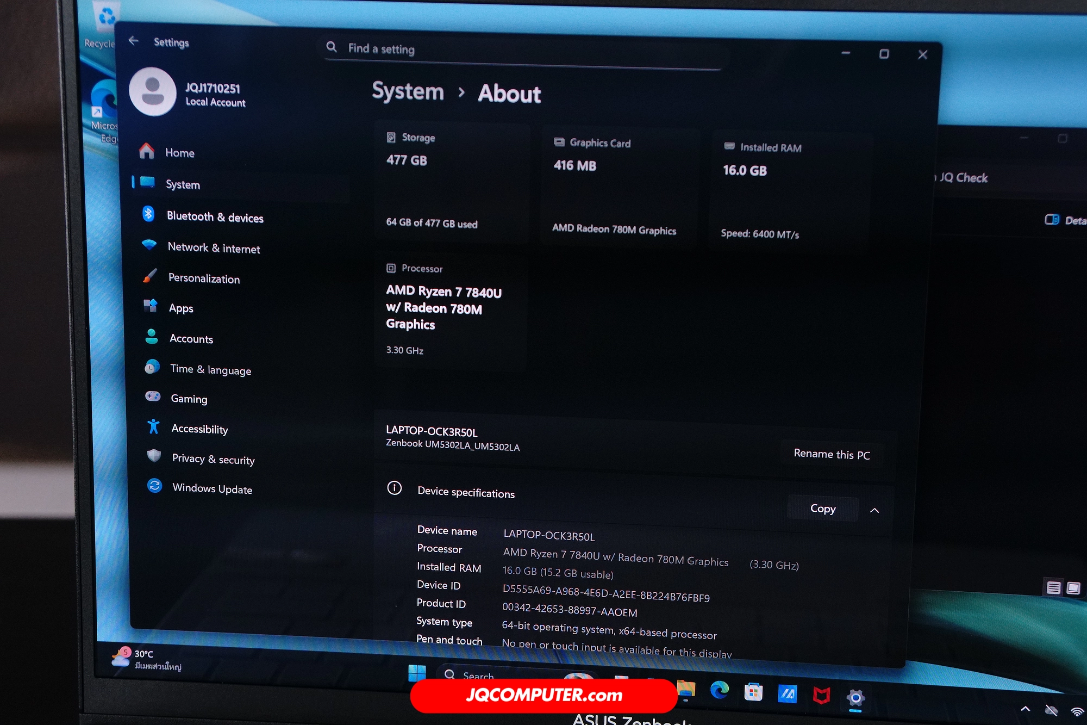The image size is (1087, 725).
Task: Open Bluetooth & devices settings
Action: [x=215, y=217]
